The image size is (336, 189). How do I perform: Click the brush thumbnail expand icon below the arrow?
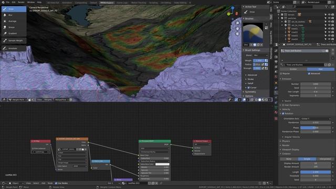pyautogui.click(x=266, y=28)
